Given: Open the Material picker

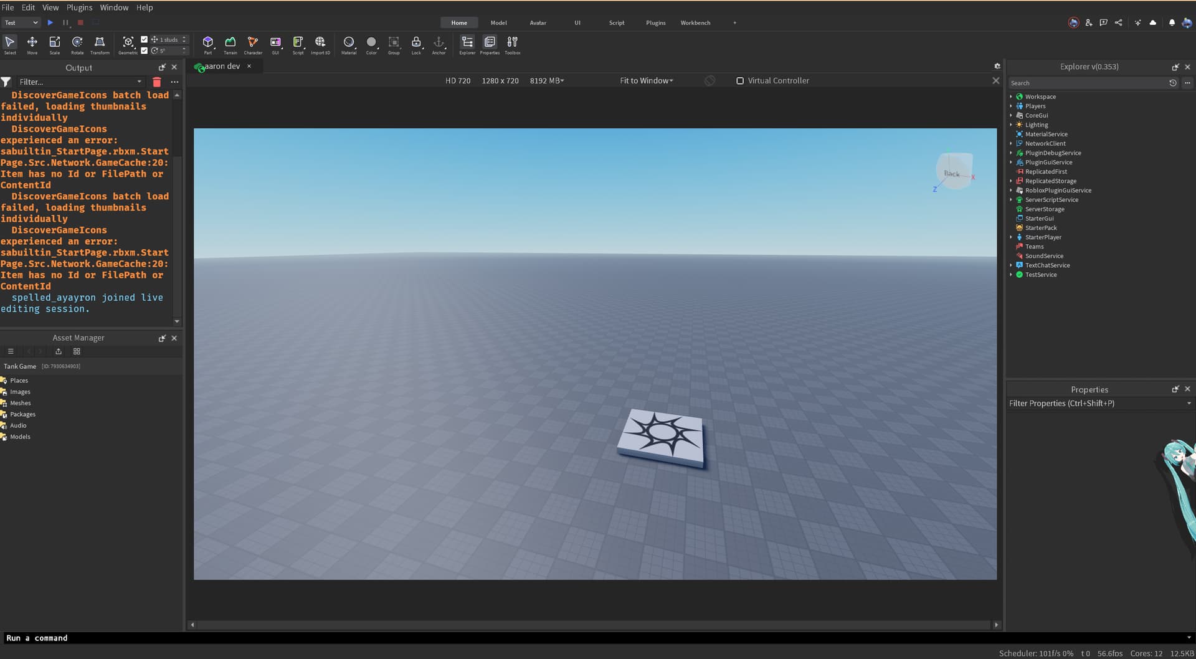Looking at the screenshot, I should pos(349,44).
